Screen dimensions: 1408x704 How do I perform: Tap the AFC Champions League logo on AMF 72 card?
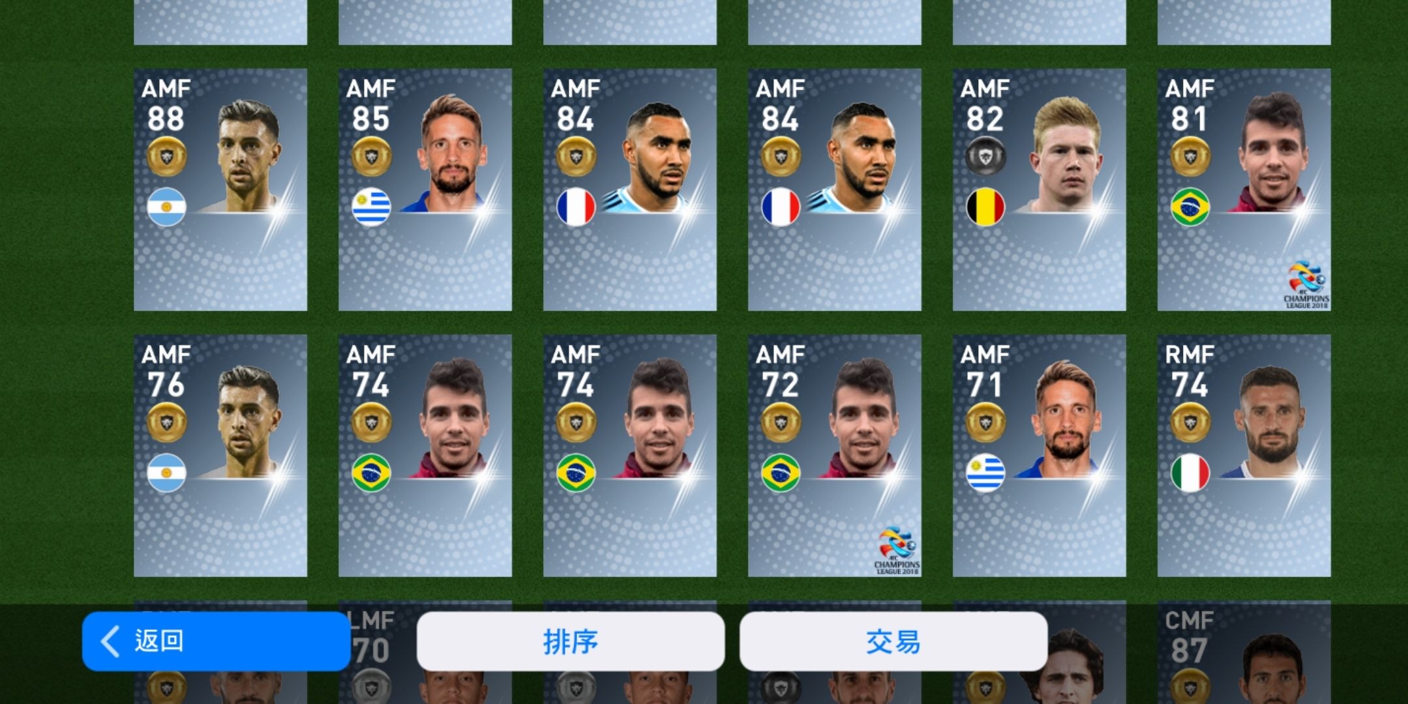pos(897,551)
